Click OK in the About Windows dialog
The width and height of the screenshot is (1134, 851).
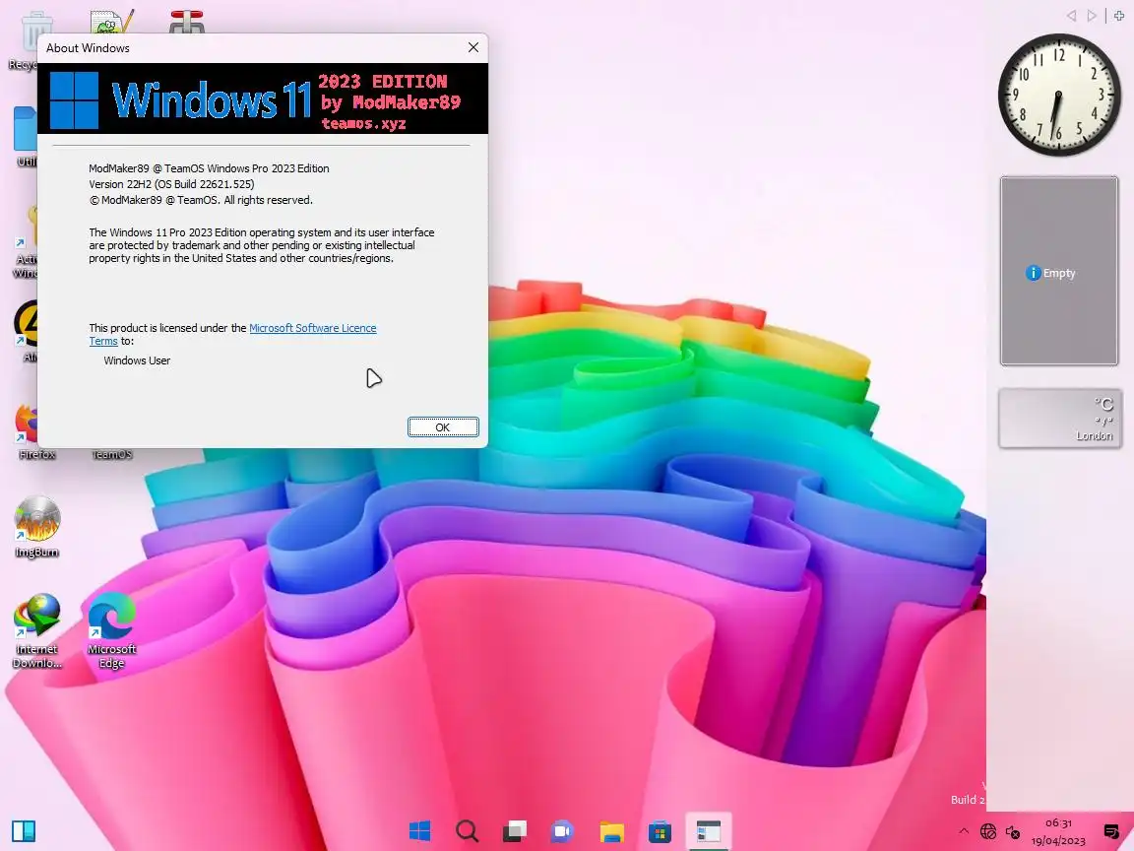[443, 426]
